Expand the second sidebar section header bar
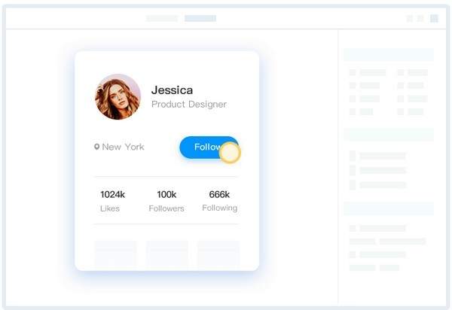Viewport: 452px width, 310px height. coord(389,135)
